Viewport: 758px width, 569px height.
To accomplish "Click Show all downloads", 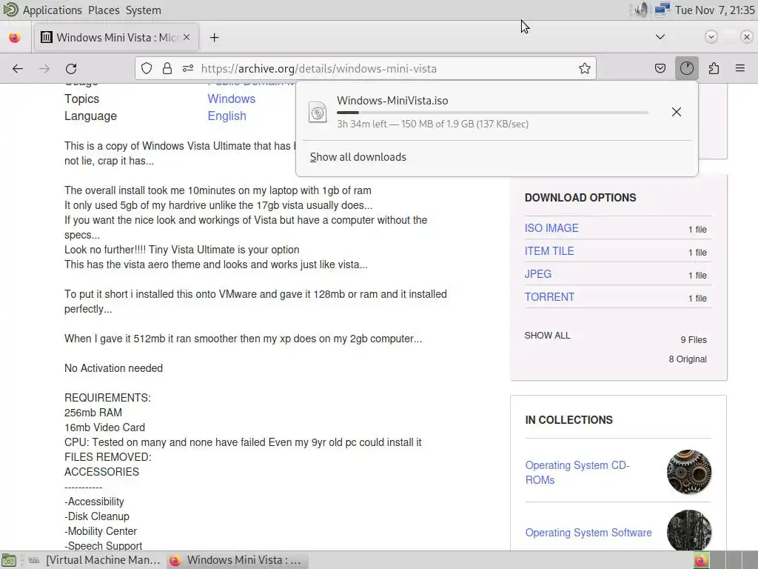I will pos(358,157).
